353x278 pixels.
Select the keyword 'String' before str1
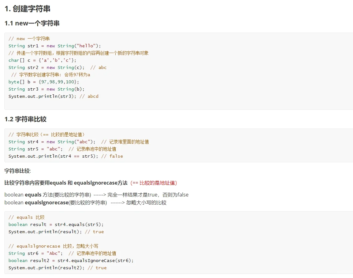click(16, 45)
